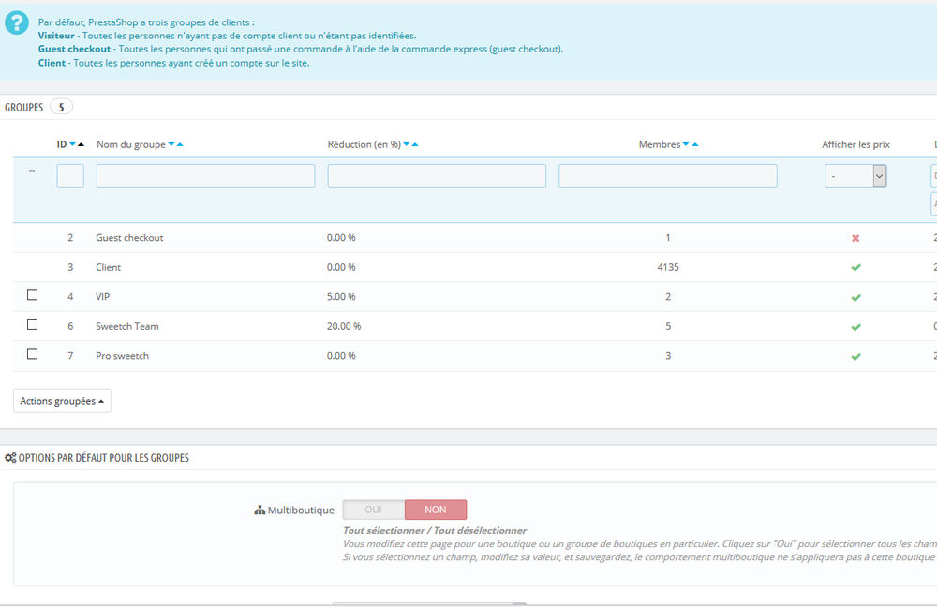Click the ID filter field
Screen dimensions: 937x607
click(70, 176)
